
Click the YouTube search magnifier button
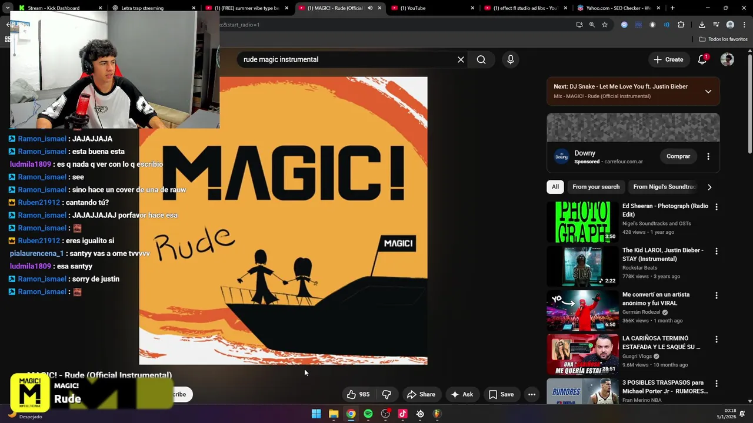pos(481,59)
